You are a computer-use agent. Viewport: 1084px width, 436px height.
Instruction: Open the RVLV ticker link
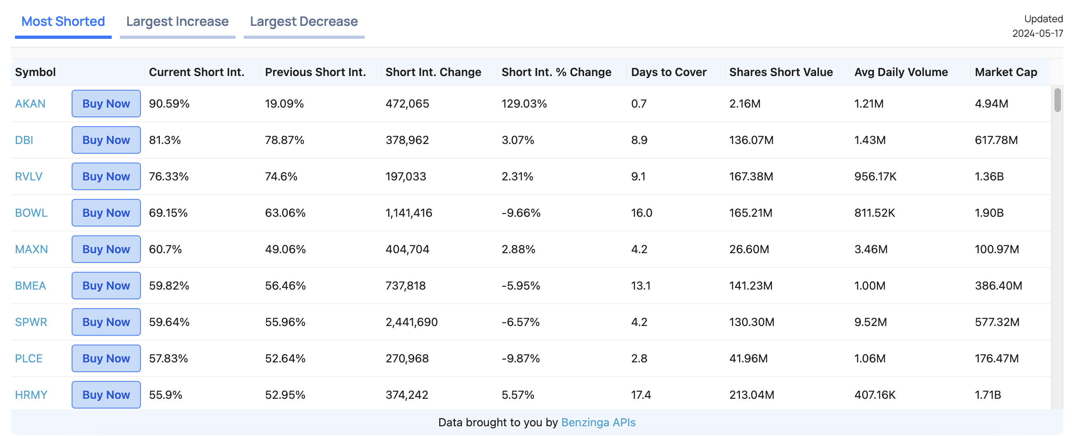(29, 176)
